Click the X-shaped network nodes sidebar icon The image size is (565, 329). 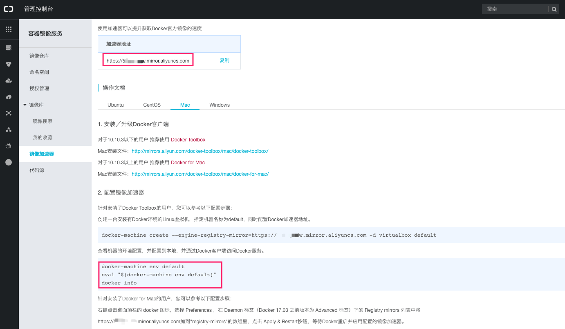point(9,113)
